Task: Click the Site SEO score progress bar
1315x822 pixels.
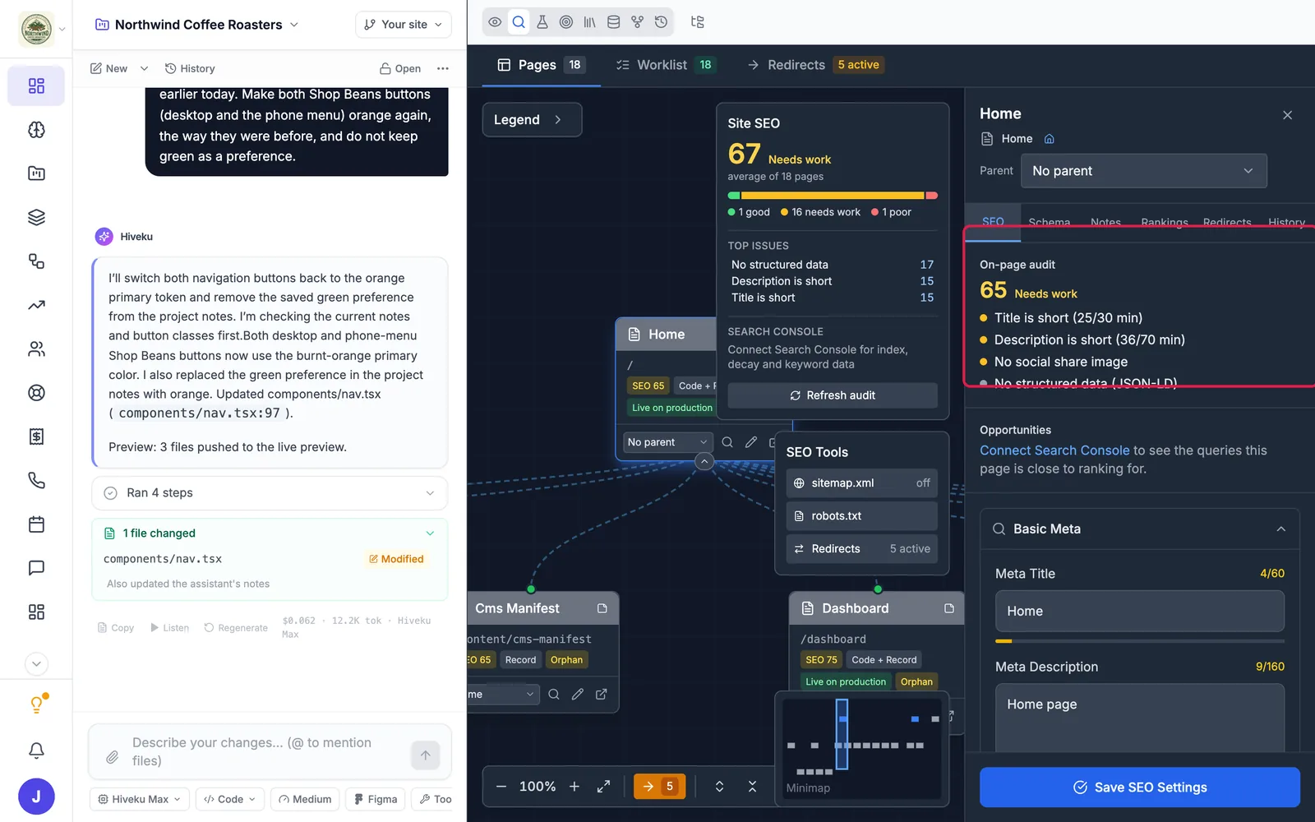Action: (x=832, y=196)
